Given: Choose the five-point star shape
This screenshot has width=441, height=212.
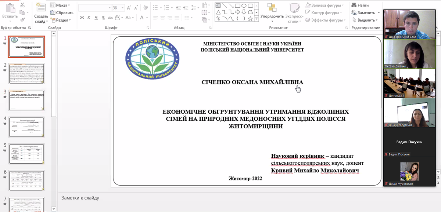Looking at the screenshot, I should click(x=251, y=18).
